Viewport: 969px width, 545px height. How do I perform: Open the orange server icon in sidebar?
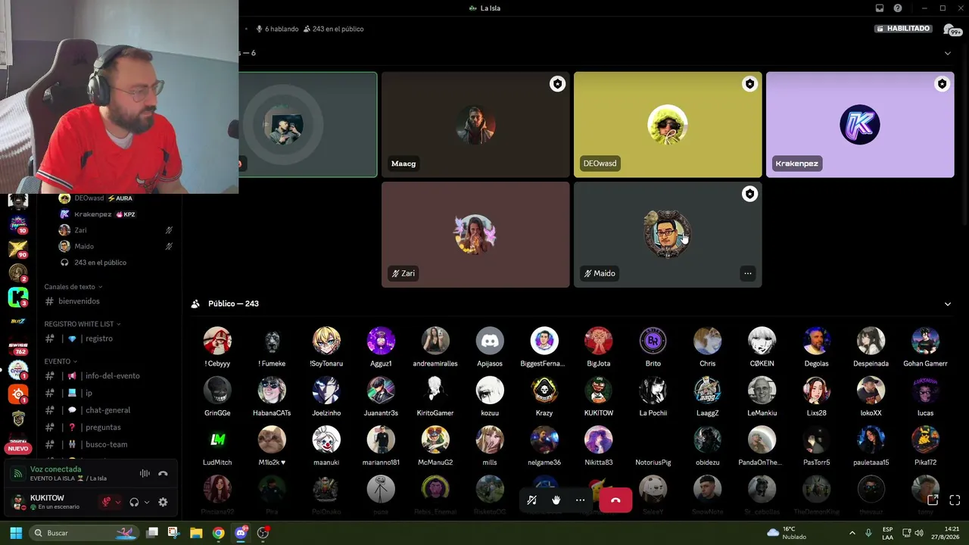[18, 394]
